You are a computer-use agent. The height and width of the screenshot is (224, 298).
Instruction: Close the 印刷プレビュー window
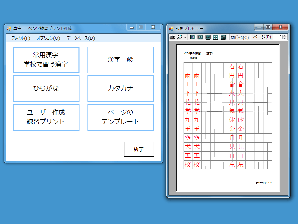(x=280, y=27)
